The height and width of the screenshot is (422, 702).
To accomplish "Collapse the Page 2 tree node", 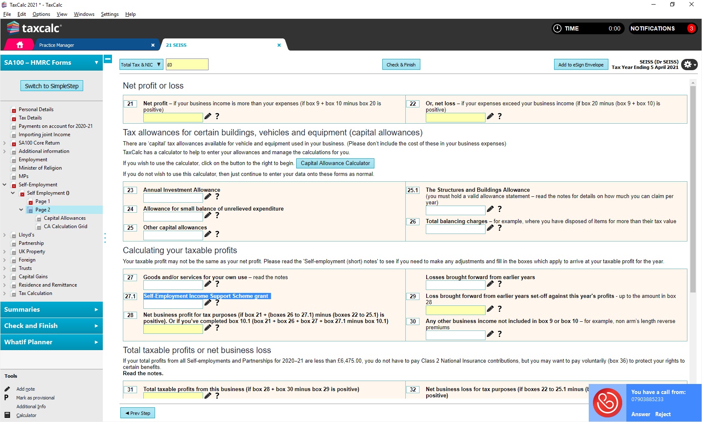I will (21, 209).
